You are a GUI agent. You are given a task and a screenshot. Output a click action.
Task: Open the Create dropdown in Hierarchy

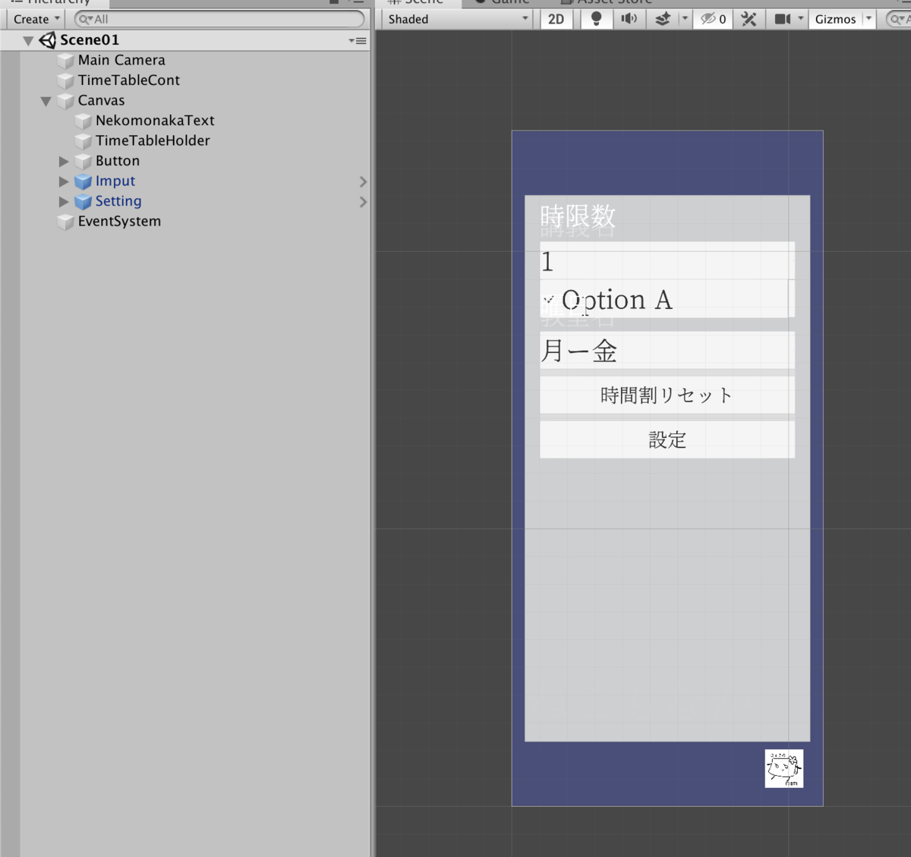click(x=36, y=19)
